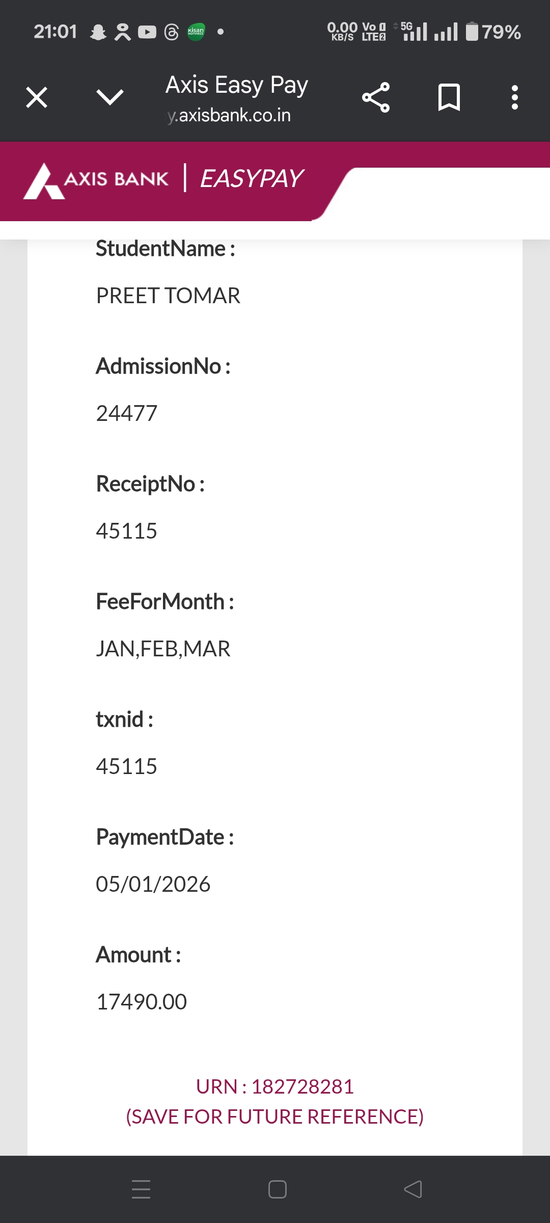This screenshot has height=1223, width=550.
Task: Tap the Axis Easy Pay page title
Action: (x=237, y=85)
